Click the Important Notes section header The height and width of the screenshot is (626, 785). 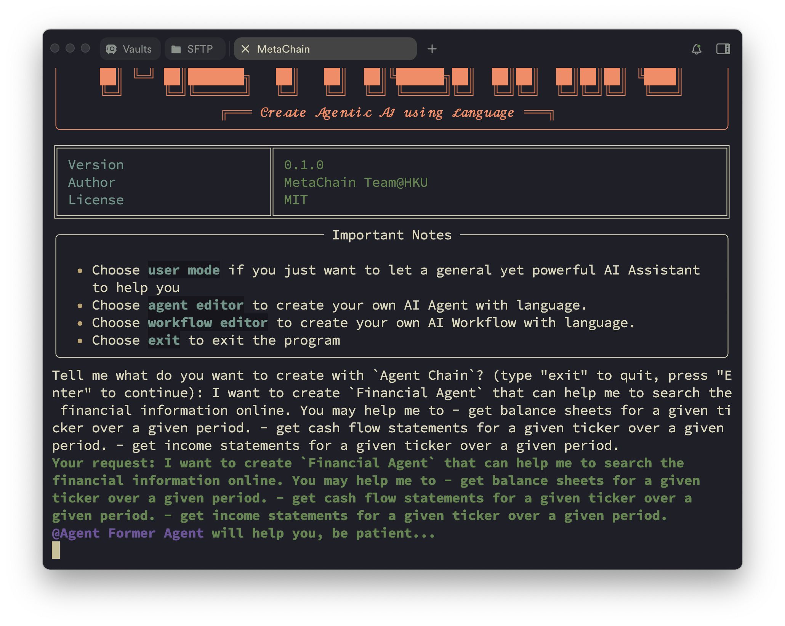click(x=392, y=235)
